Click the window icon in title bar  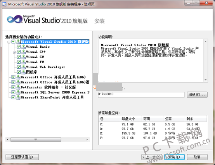(x=4, y=4)
